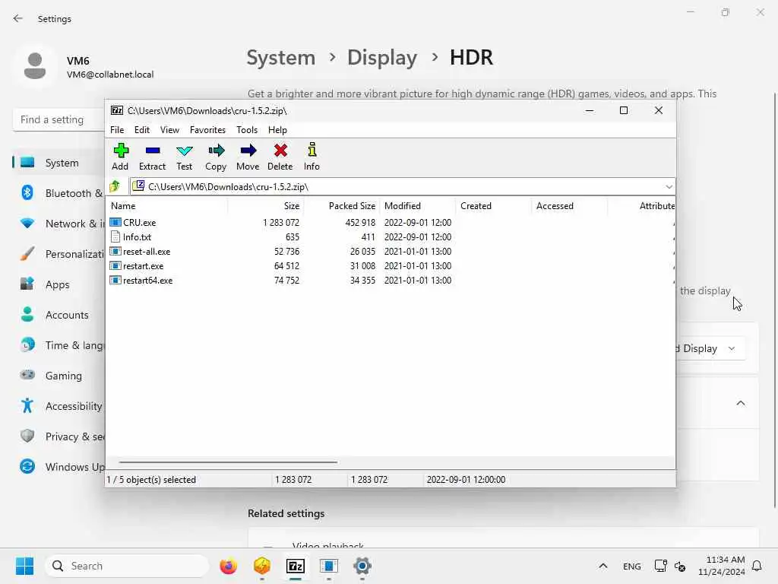The width and height of the screenshot is (778, 584).
Task: Open Apps in Settings sidebar
Action: [59, 284]
